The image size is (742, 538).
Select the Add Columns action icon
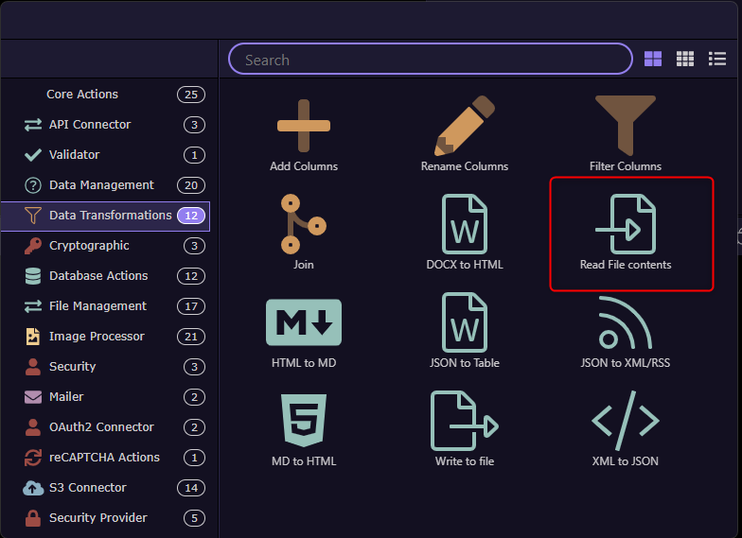click(304, 126)
